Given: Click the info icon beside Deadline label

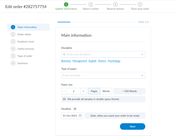Looking at the screenshot, I should (75, 109).
